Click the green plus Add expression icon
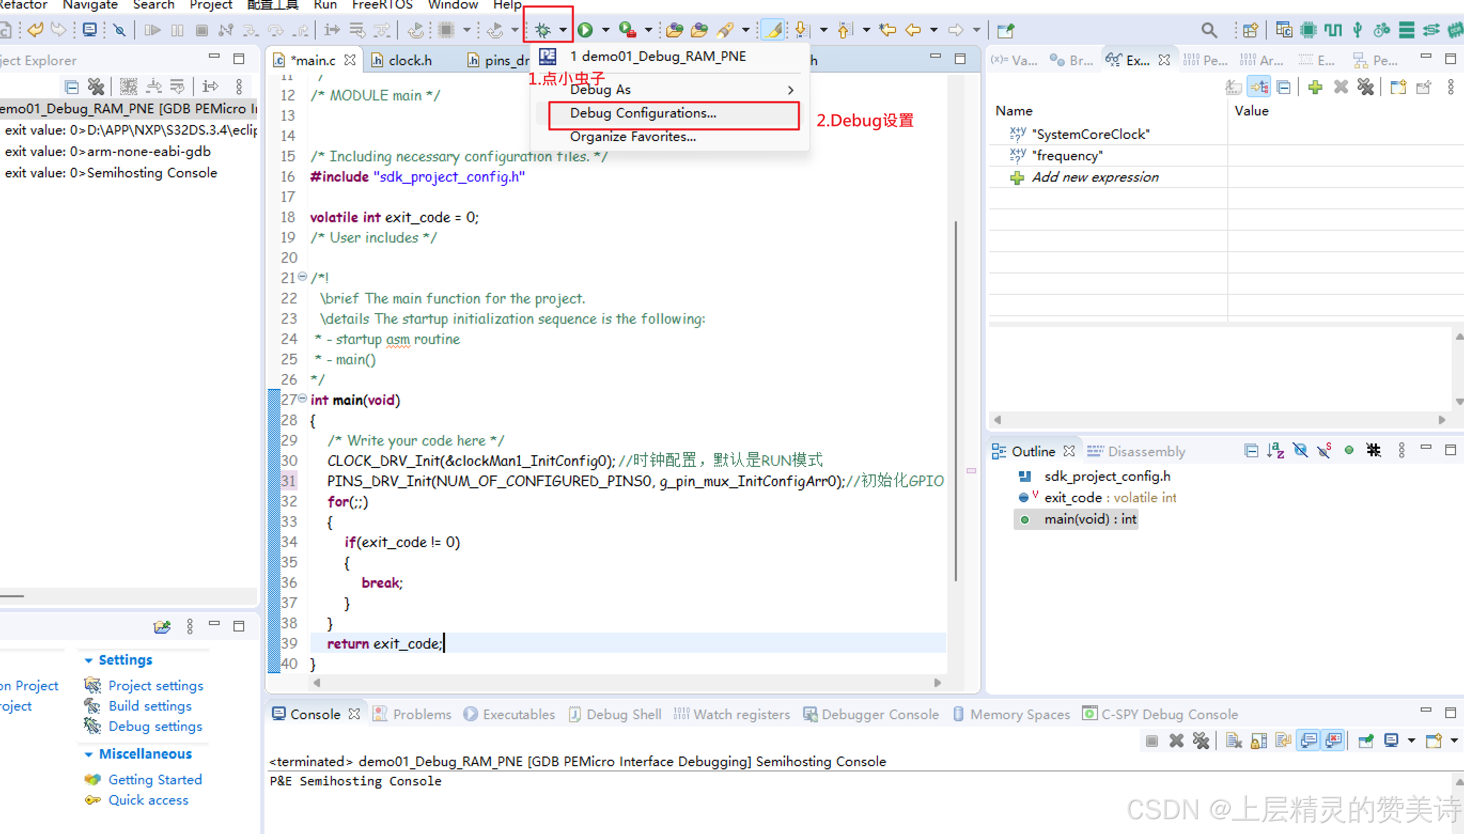Screen dimensions: 1464x834 tap(1315, 87)
